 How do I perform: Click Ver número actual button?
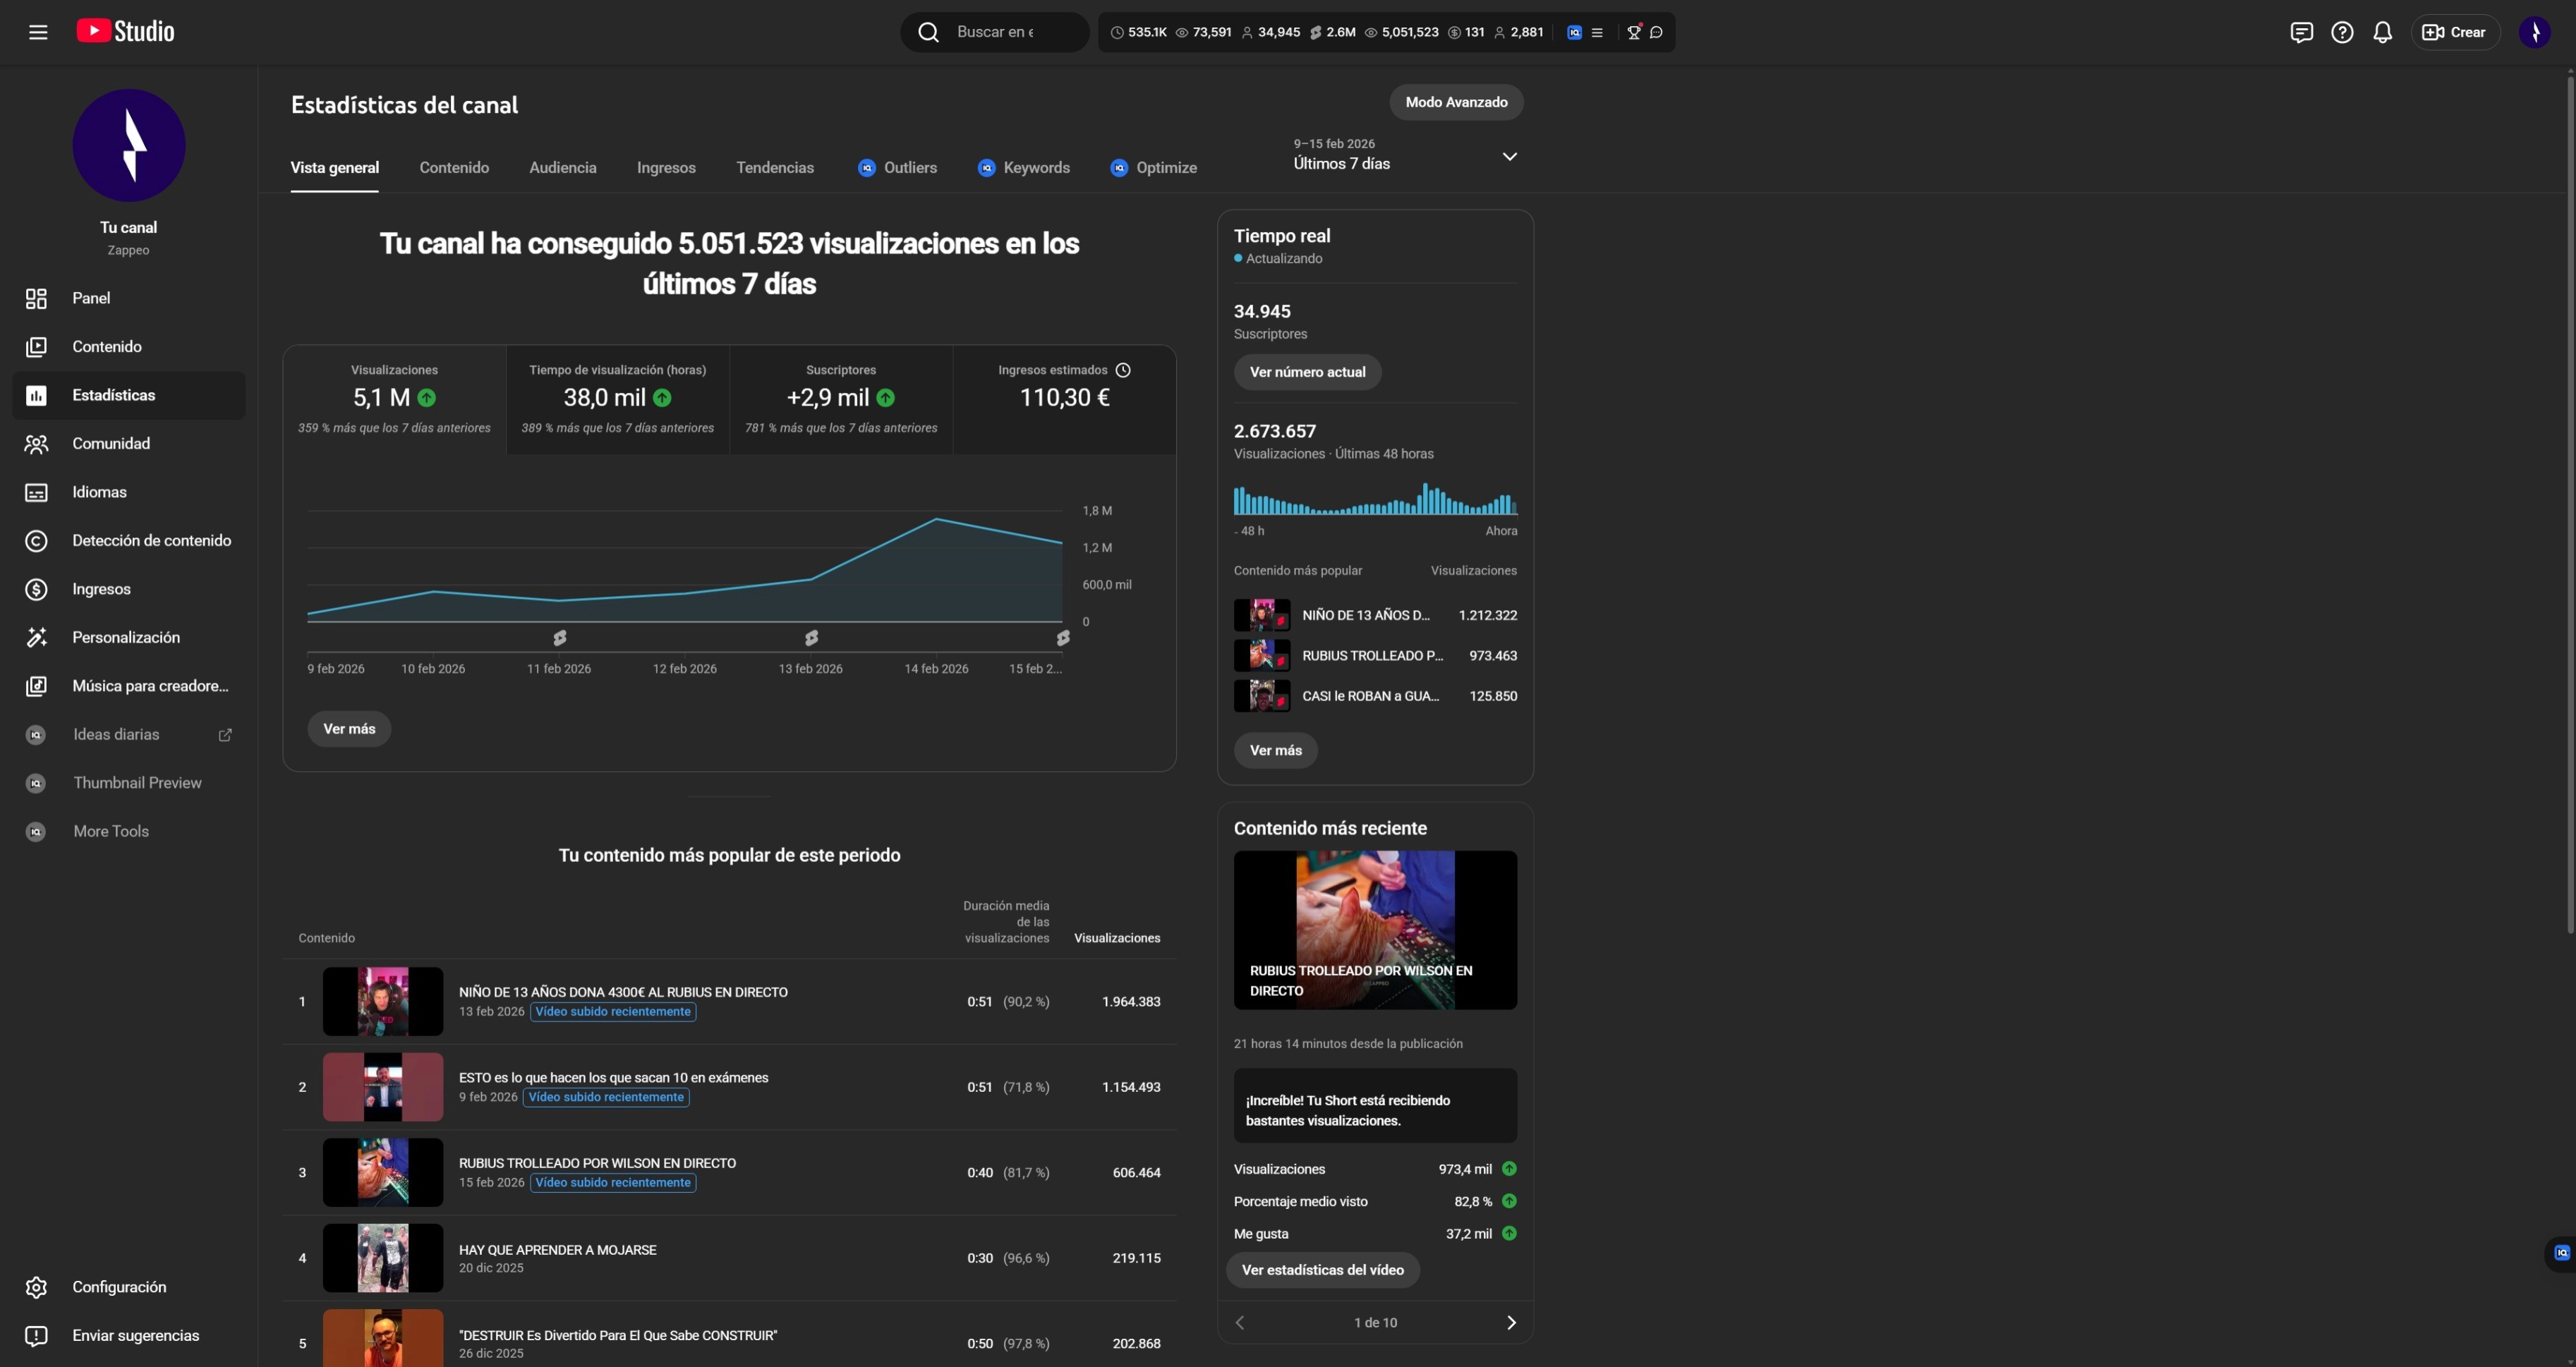1307,372
